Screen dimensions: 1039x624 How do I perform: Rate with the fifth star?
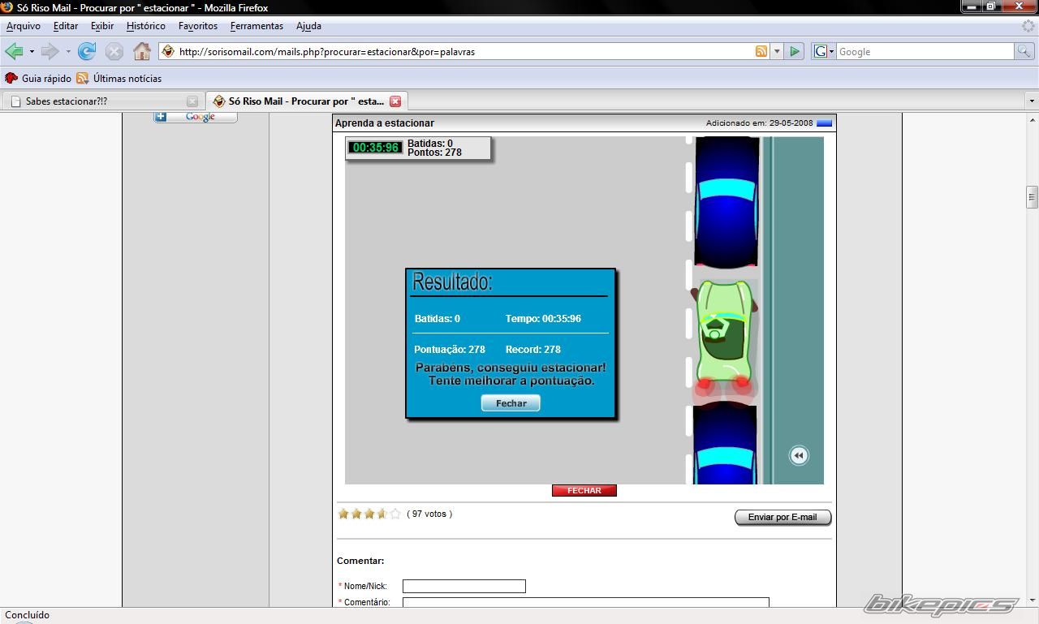(395, 514)
